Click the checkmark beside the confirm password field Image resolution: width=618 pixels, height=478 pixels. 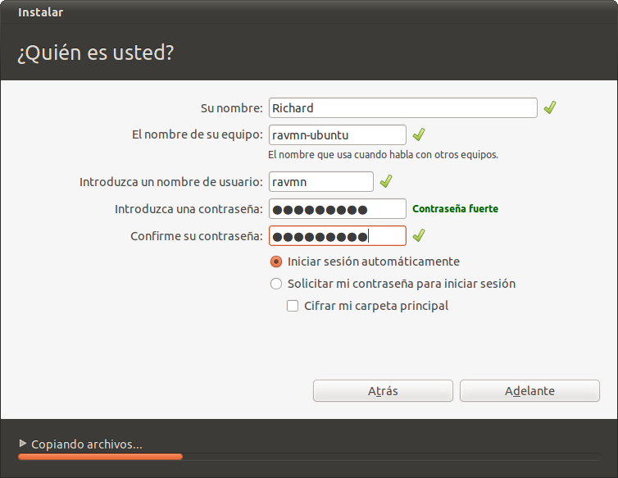pyautogui.click(x=419, y=236)
